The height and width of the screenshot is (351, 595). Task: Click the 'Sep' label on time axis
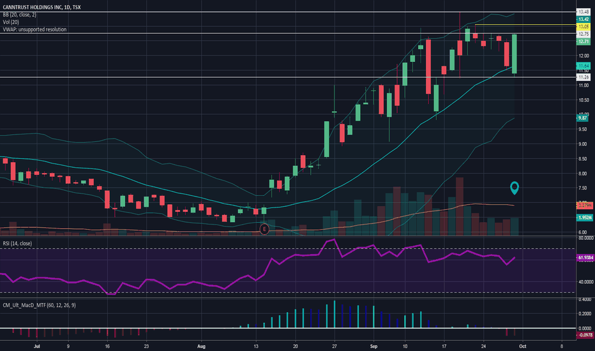pos(373,346)
